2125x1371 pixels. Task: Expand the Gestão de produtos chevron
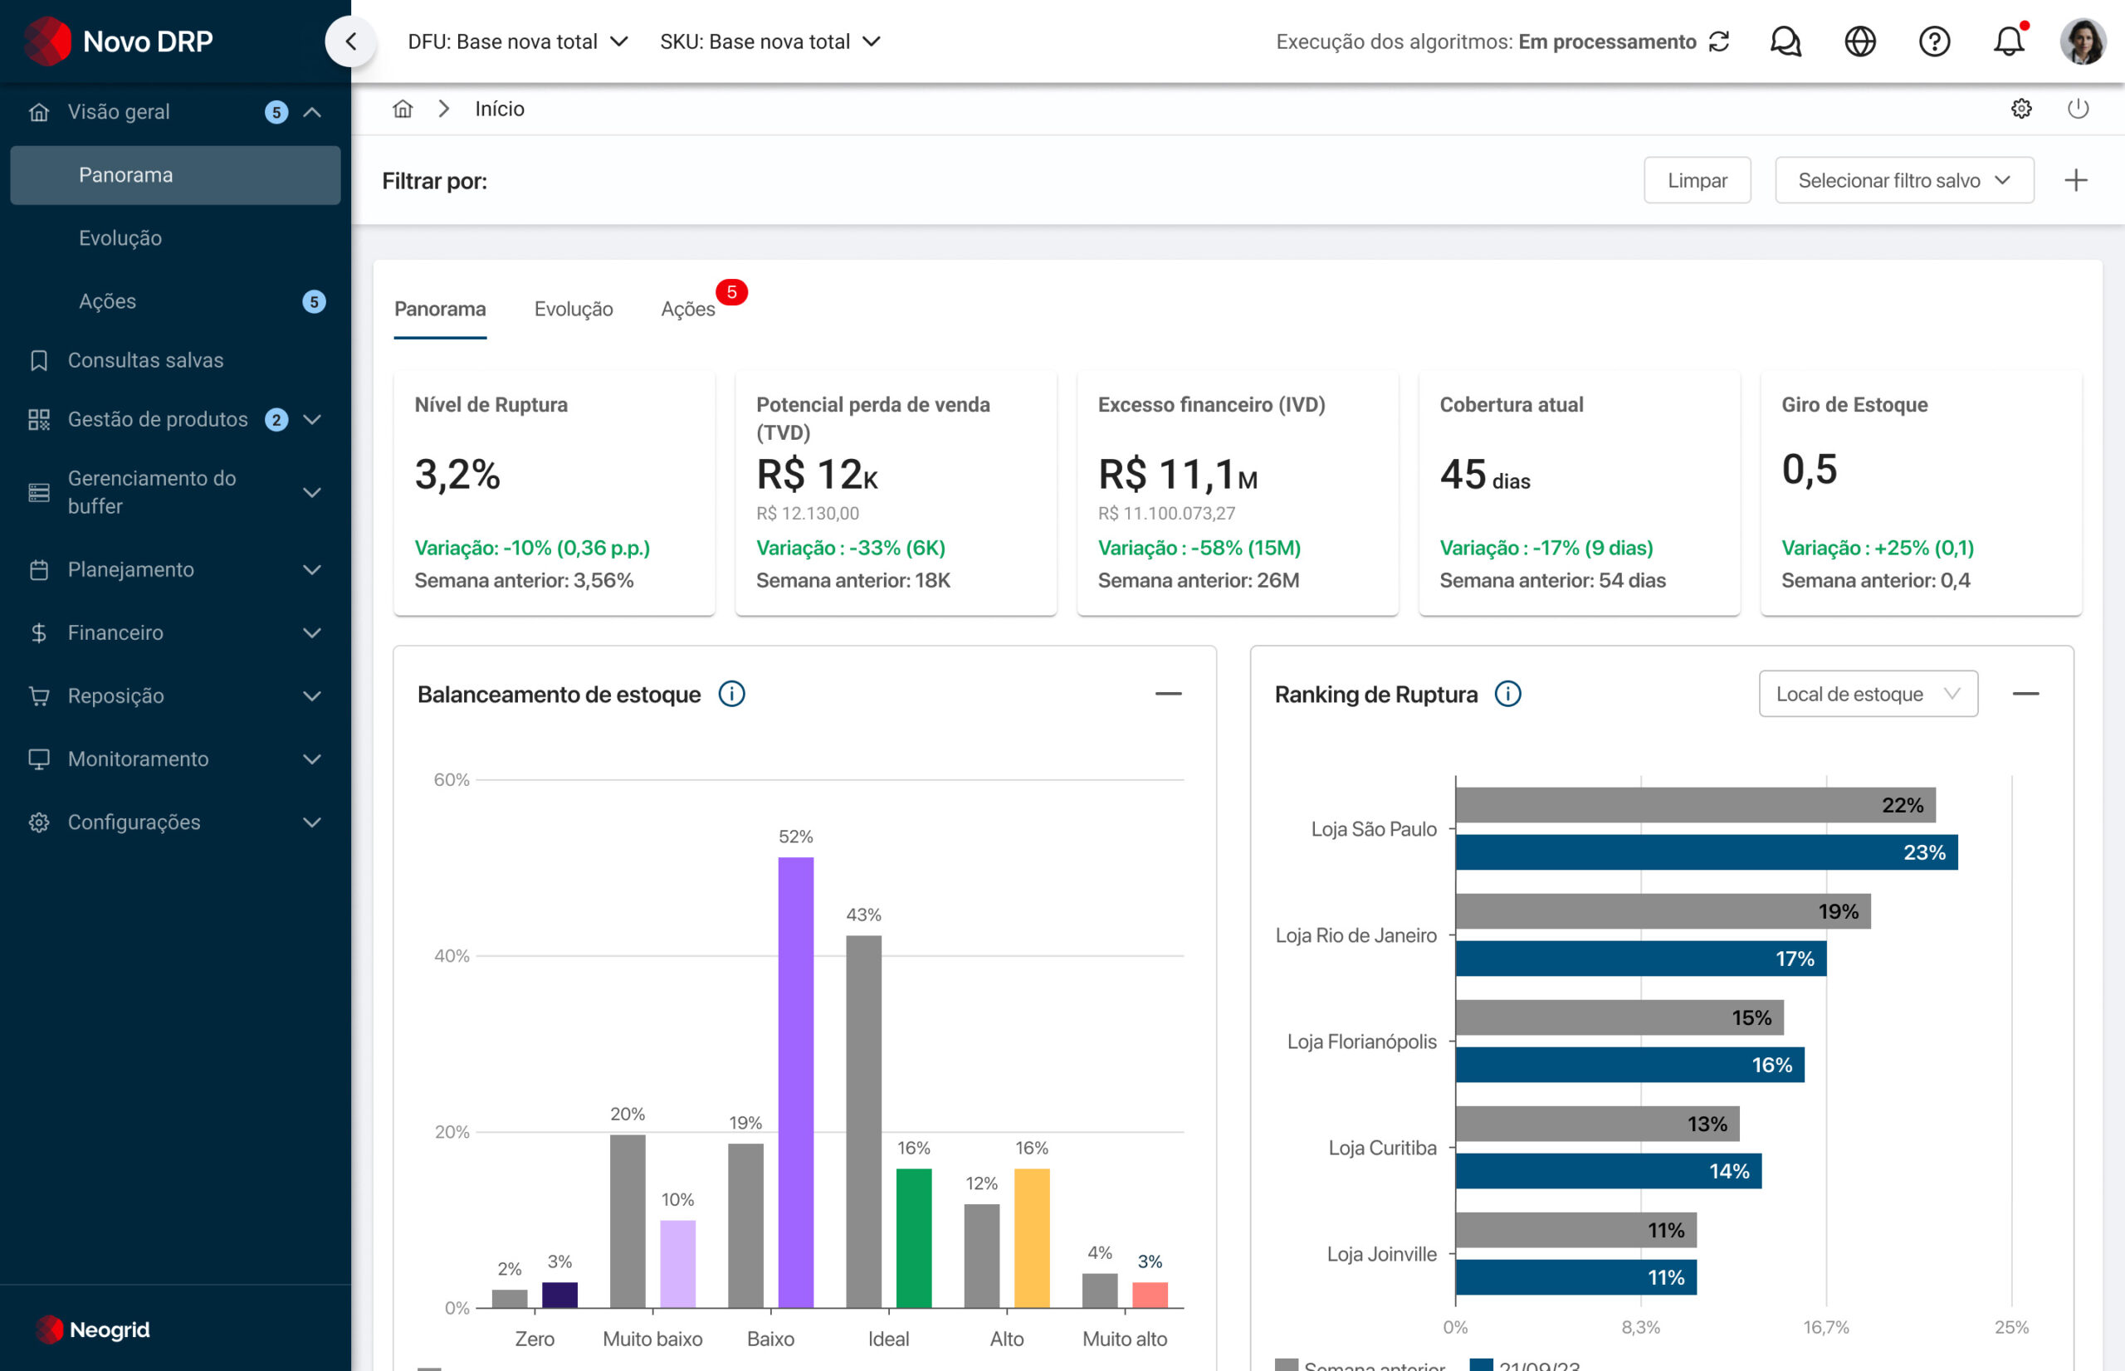[x=311, y=419]
